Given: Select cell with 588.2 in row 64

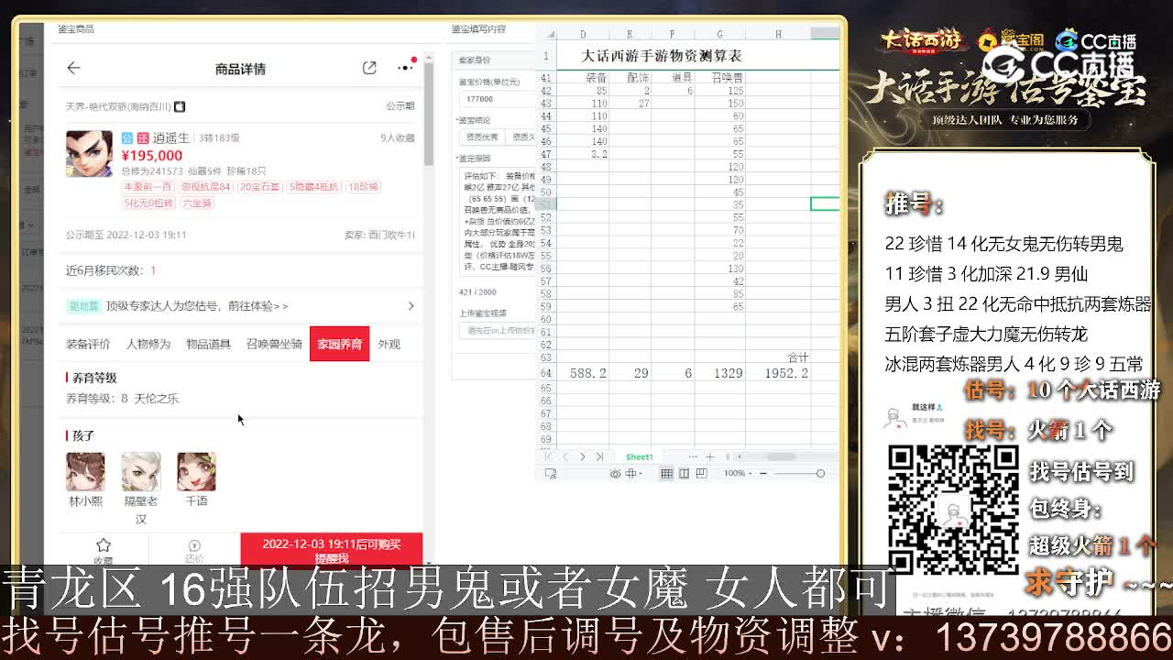Looking at the screenshot, I should (x=583, y=373).
